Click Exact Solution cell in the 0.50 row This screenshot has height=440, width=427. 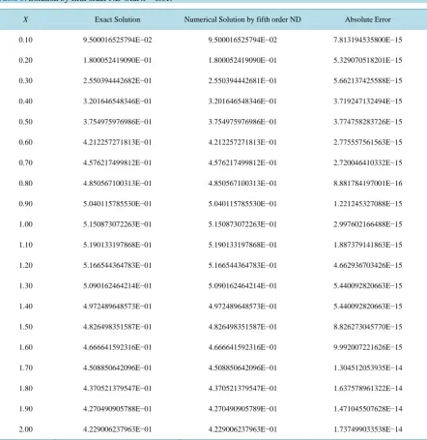tap(118, 122)
